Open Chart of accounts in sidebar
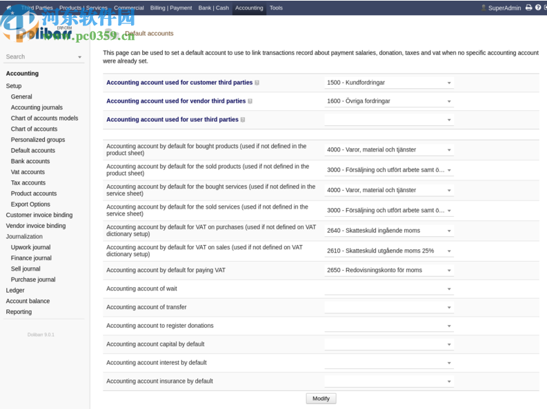This screenshot has width=547, height=409. [34, 129]
